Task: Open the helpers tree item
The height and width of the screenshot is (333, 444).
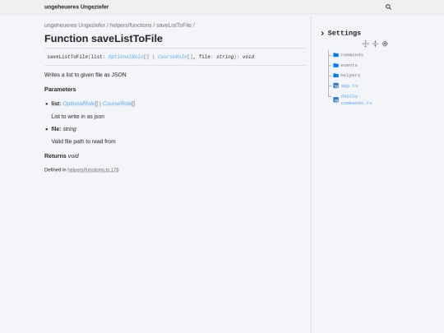Action: coord(350,76)
